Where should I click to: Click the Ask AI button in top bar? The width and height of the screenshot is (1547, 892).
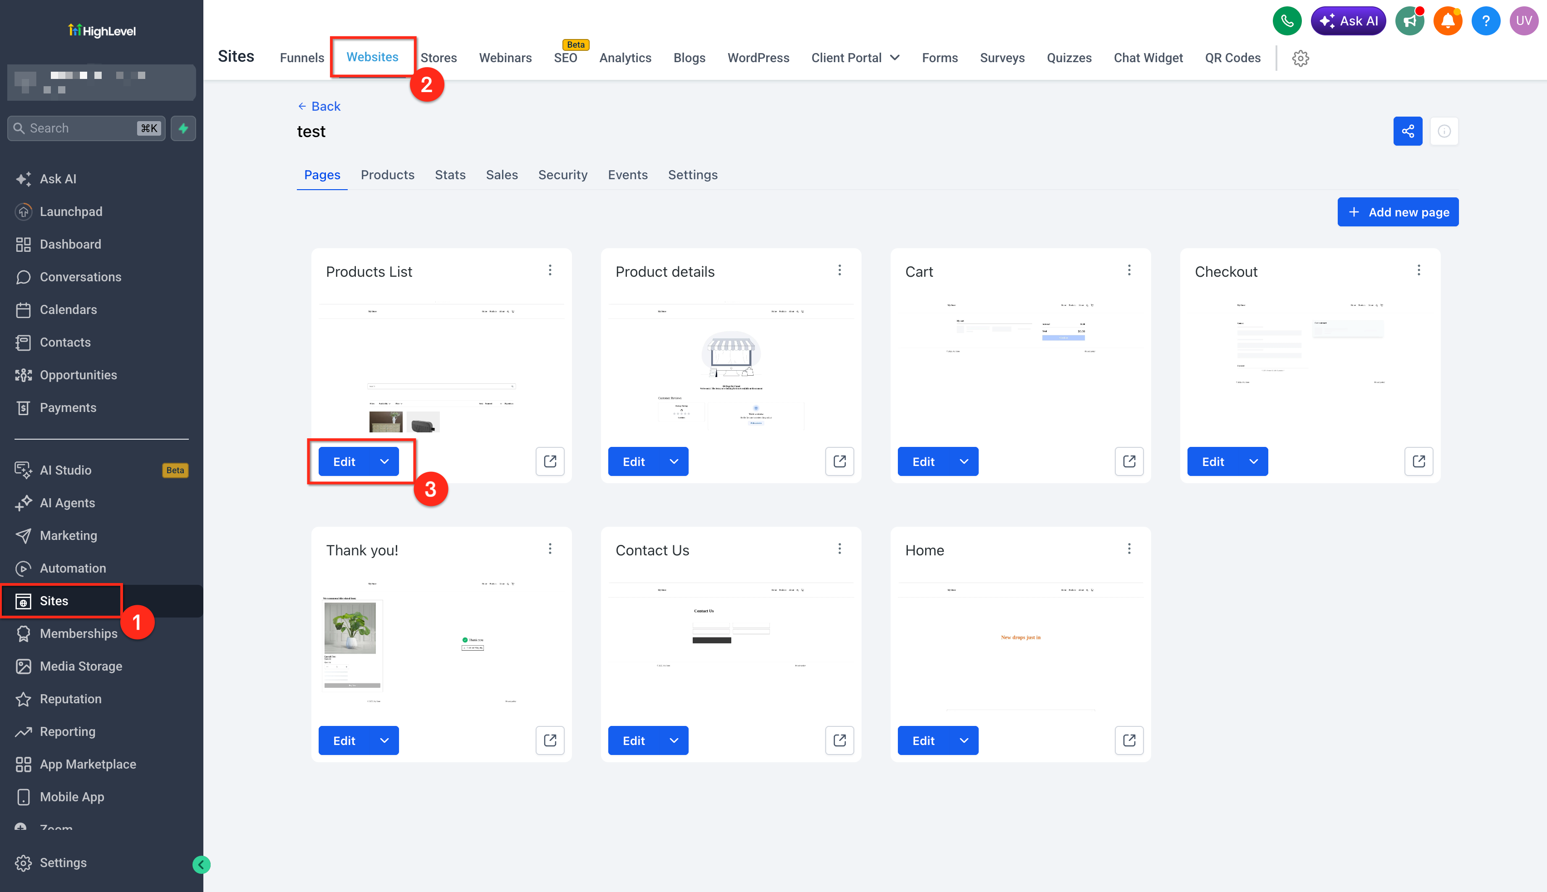[1348, 21]
